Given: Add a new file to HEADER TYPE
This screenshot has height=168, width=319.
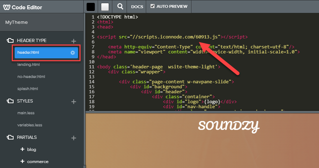Looking at the screenshot, I should (x=74, y=41).
